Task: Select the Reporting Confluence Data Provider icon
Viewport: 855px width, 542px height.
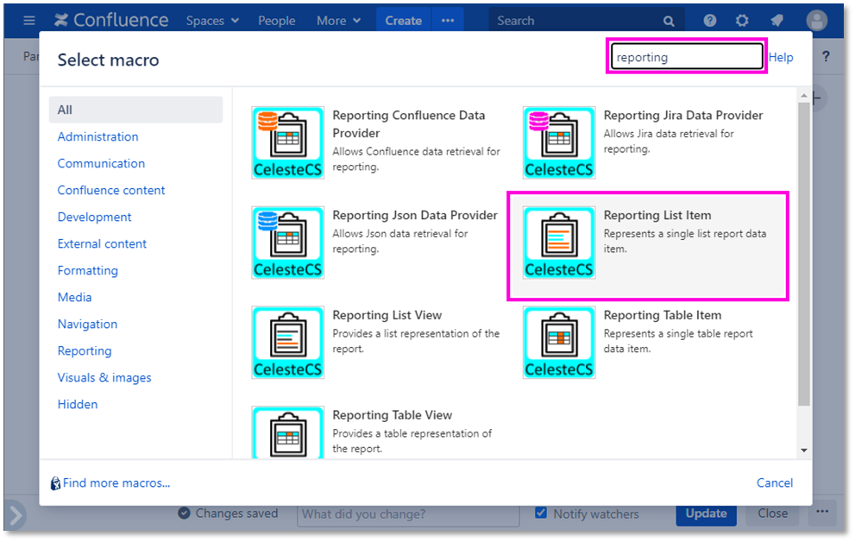Action: pyautogui.click(x=288, y=142)
